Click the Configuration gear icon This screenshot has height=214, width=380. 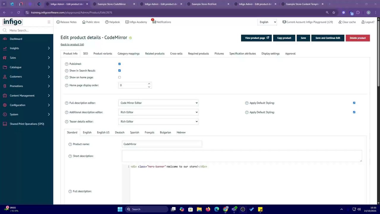coord(5,105)
